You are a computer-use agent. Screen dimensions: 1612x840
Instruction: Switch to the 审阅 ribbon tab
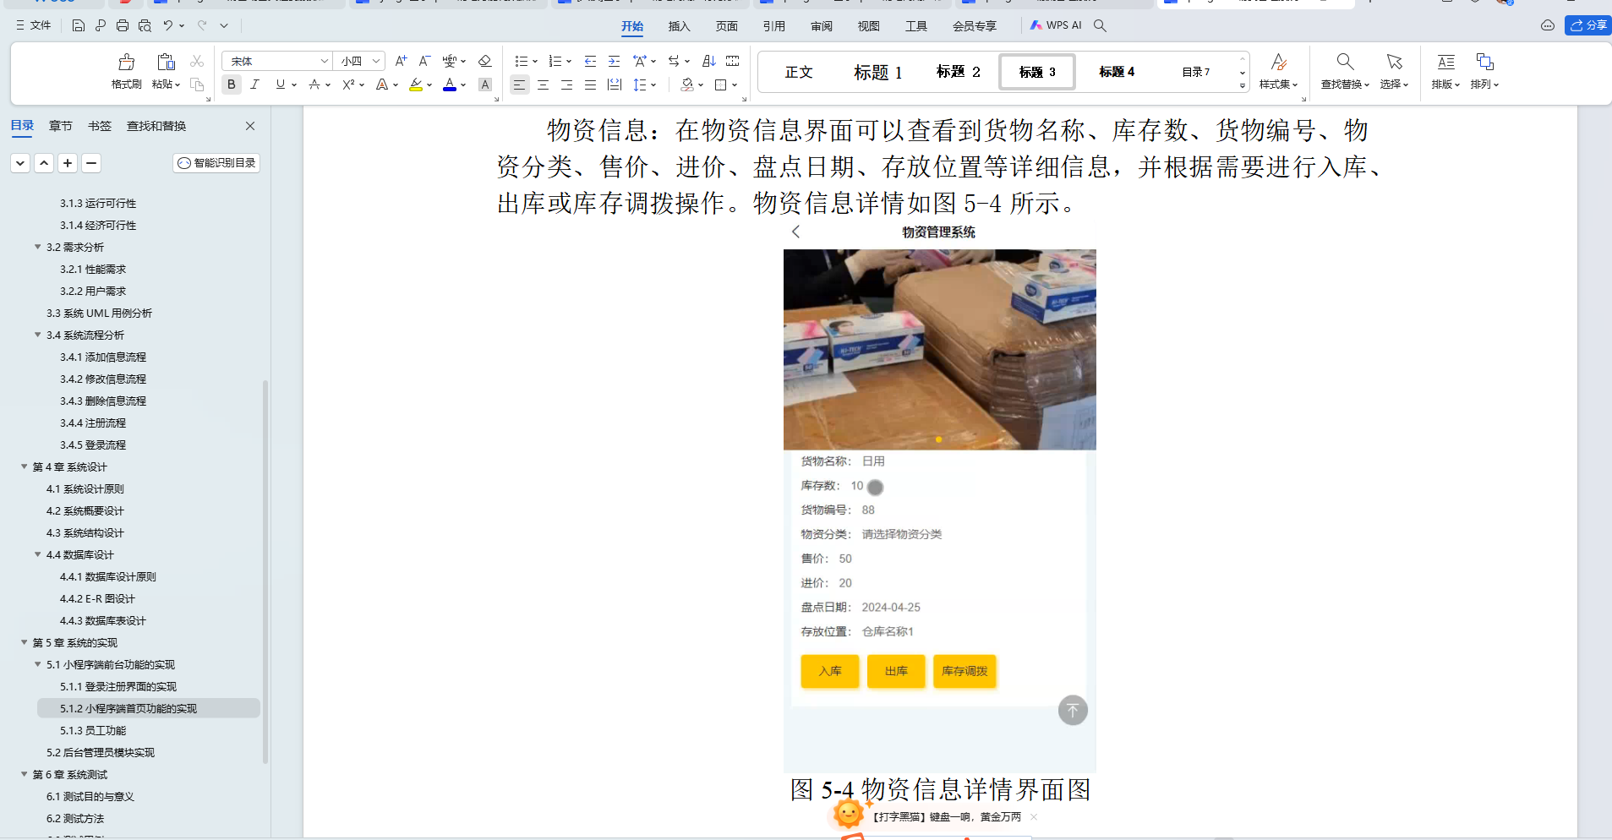tap(821, 26)
